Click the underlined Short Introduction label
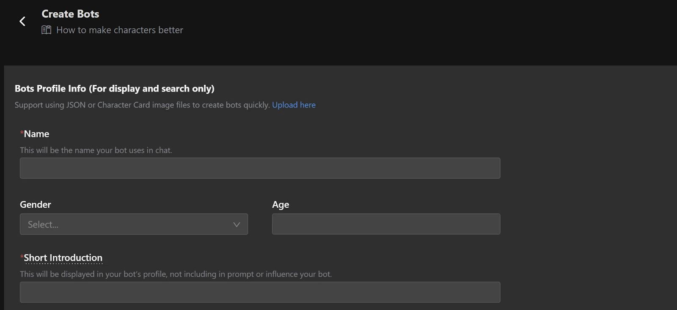The width and height of the screenshot is (677, 310). click(x=63, y=258)
